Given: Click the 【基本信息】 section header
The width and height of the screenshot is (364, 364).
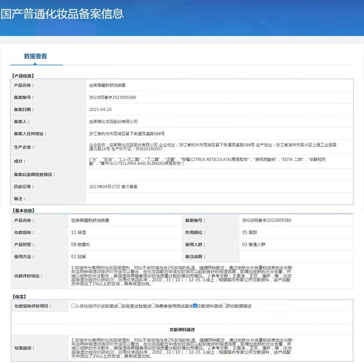Looking at the screenshot, I should tap(22, 211).
